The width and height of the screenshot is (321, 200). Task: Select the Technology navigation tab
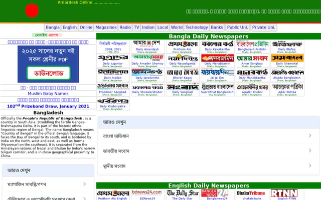coord(197,27)
